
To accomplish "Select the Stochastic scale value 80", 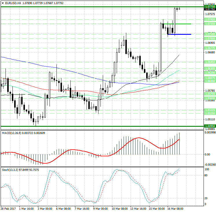I will (206, 175).
